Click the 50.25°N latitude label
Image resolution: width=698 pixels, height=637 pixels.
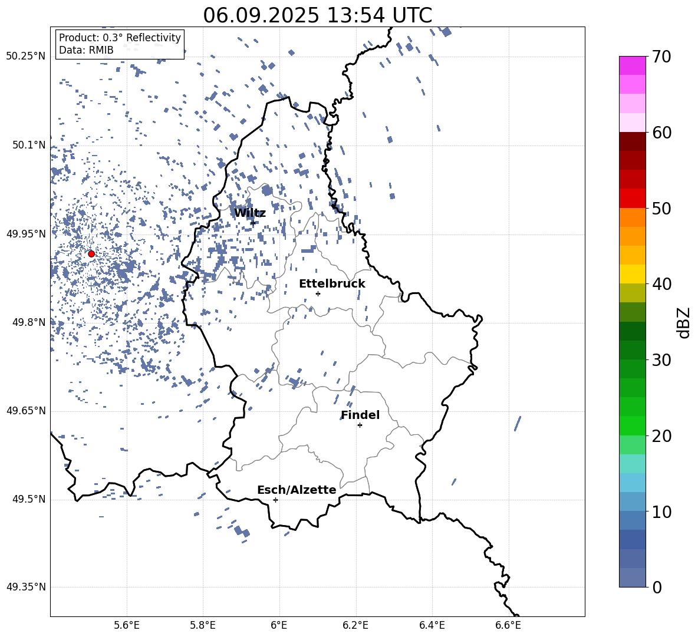26,57
